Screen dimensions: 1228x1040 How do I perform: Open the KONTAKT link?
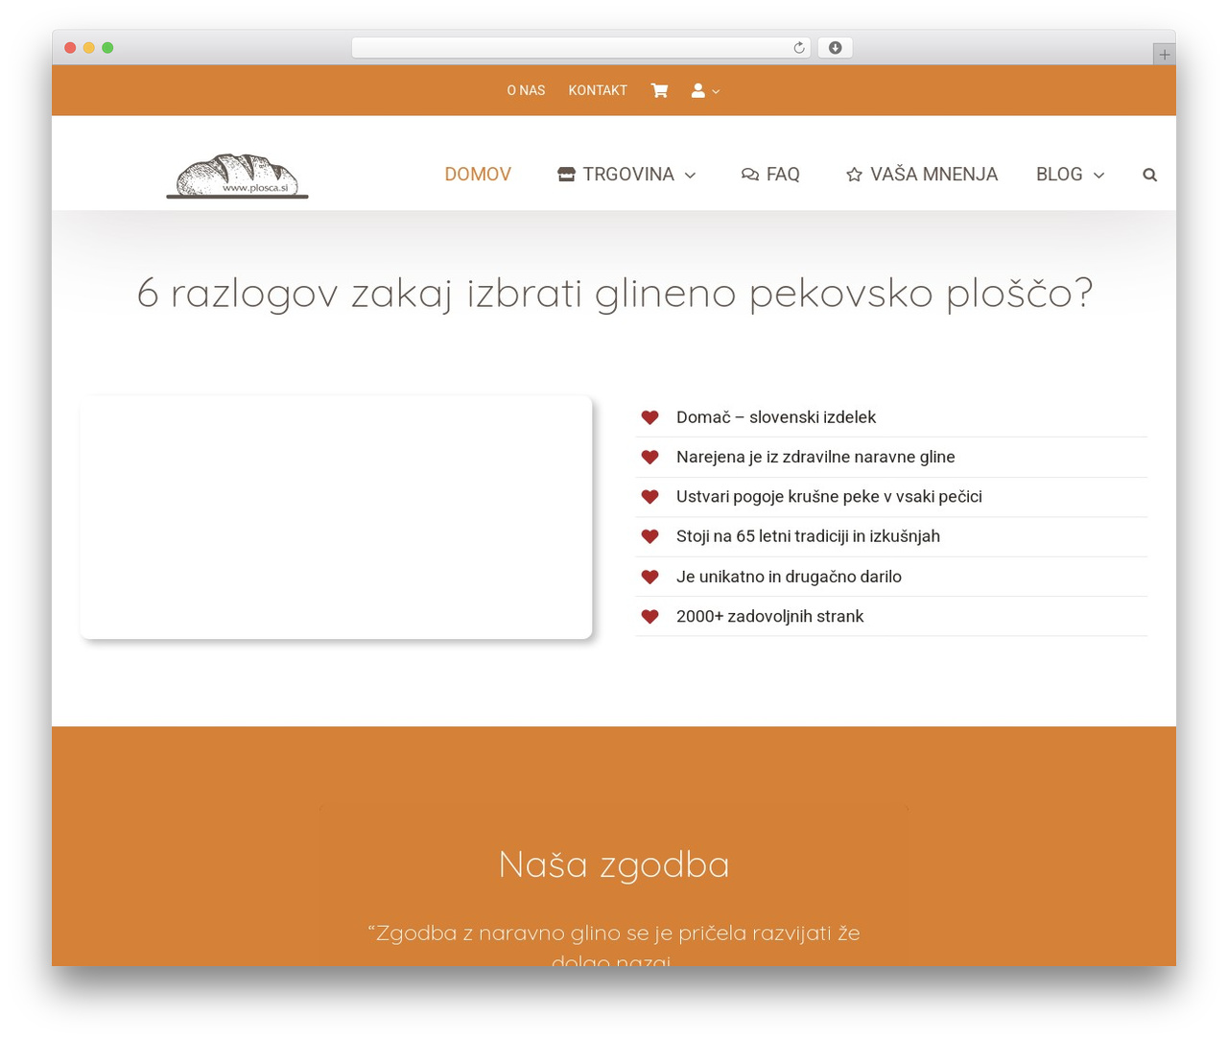coord(598,90)
